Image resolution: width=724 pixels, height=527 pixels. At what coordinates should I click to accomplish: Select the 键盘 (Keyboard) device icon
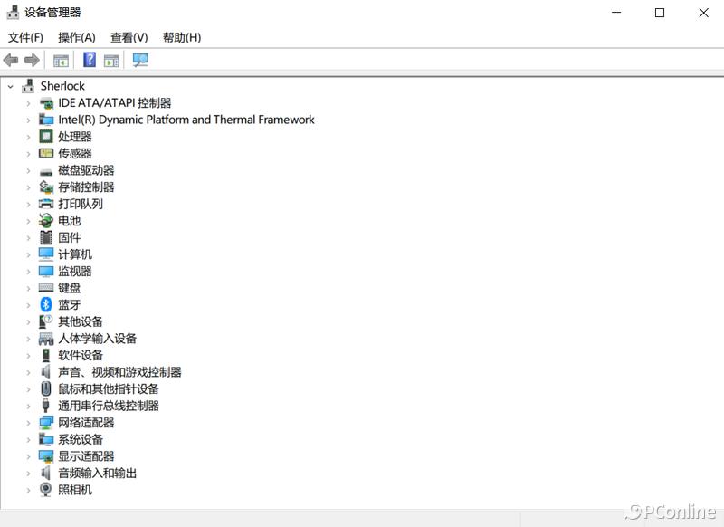point(46,288)
